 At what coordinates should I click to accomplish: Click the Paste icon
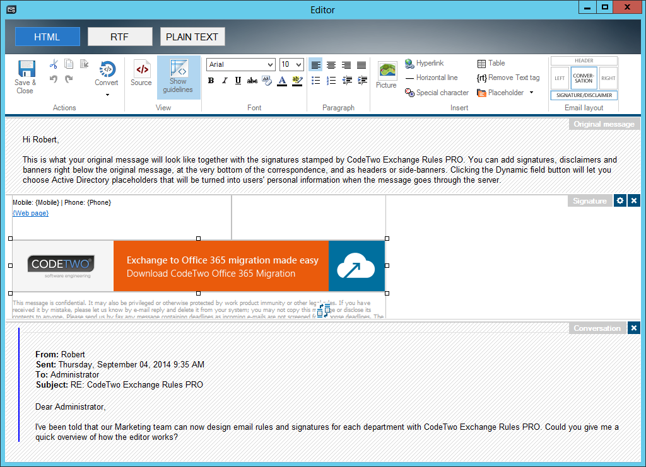coord(84,64)
